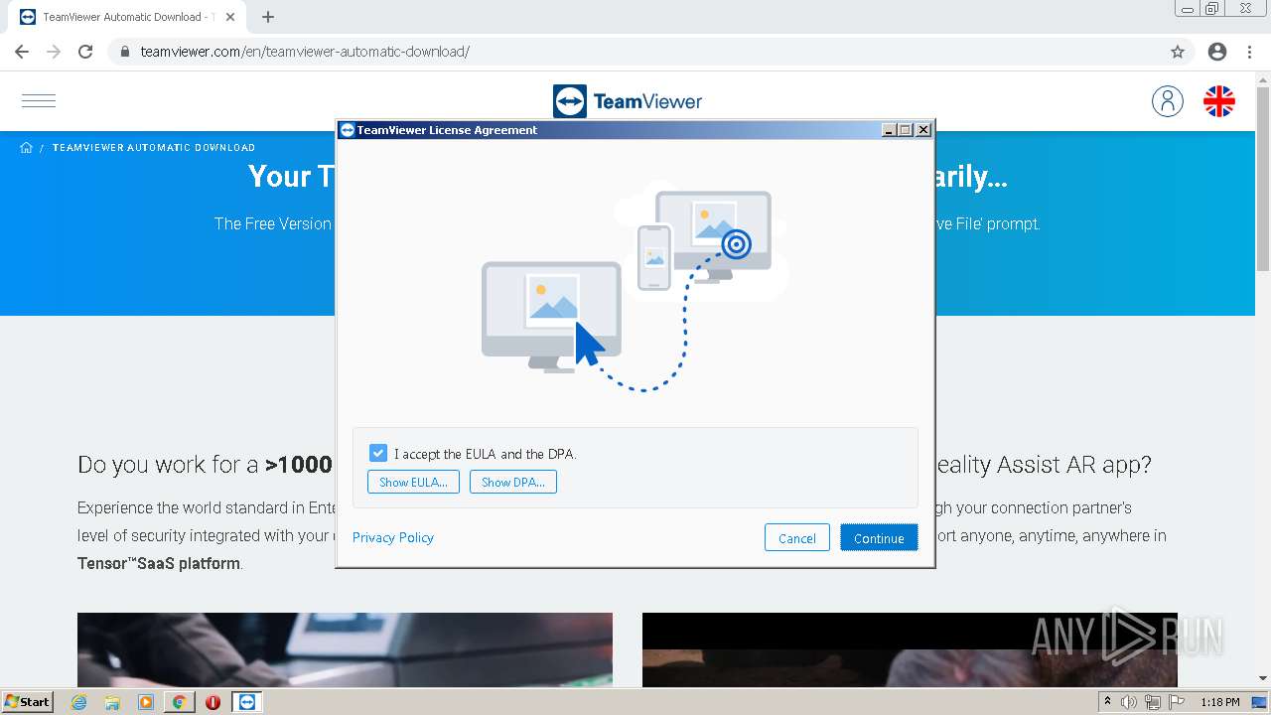Open the Windows Start menu
The image size is (1271, 715).
coord(28,701)
